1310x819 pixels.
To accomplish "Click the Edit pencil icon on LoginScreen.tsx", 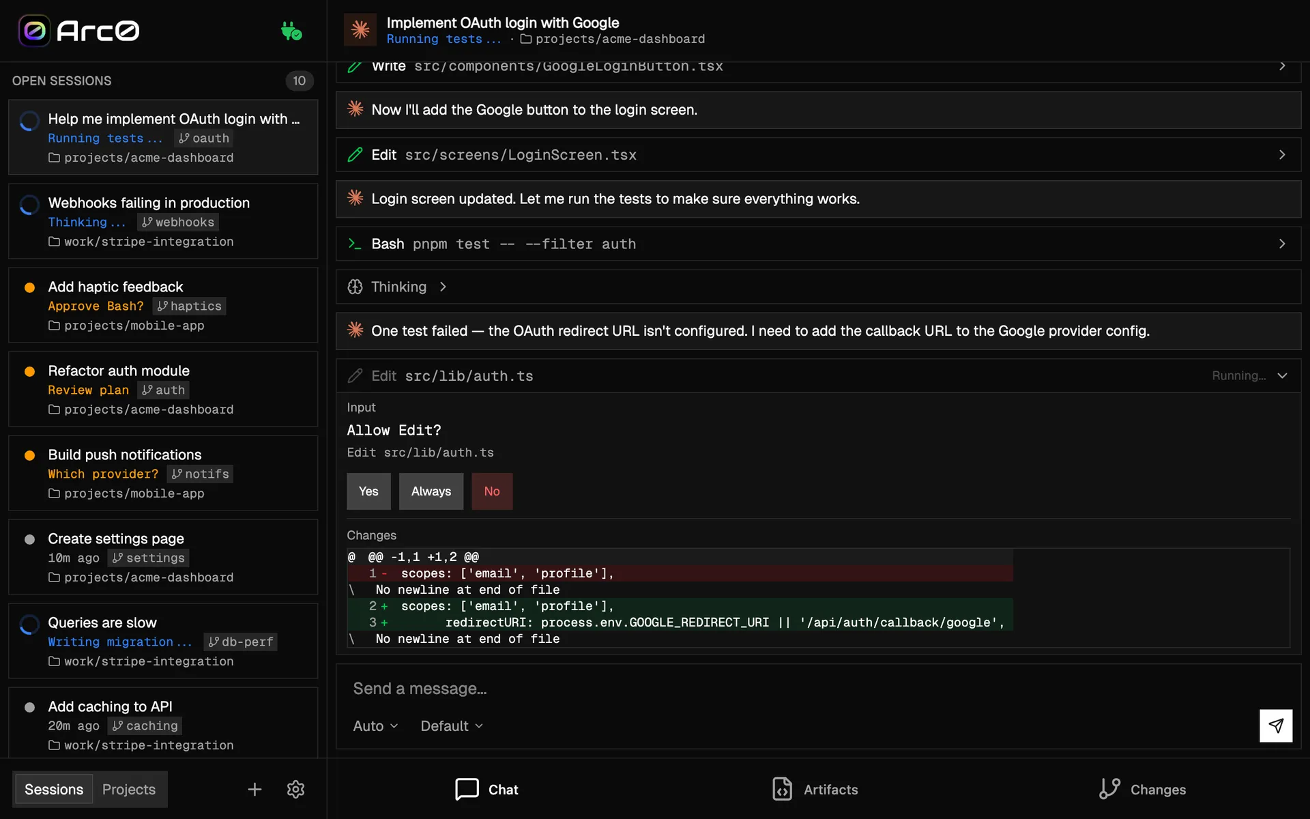I will (355, 155).
